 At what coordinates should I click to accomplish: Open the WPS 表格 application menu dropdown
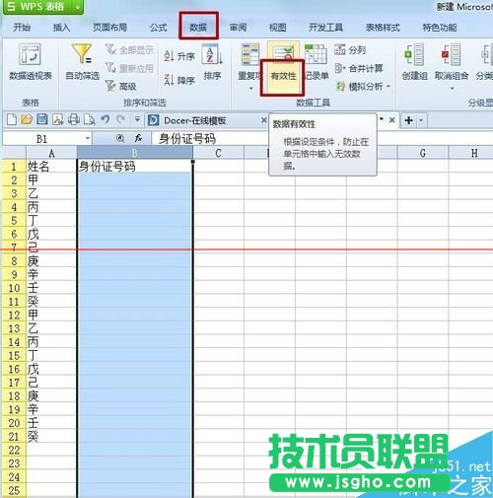click(78, 7)
